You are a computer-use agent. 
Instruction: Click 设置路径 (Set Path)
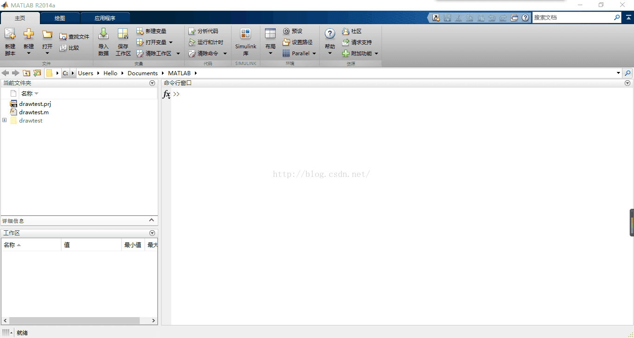click(298, 42)
